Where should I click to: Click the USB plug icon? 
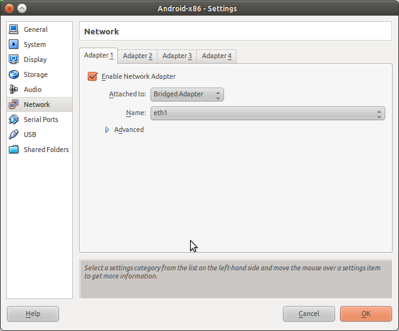tap(13, 135)
